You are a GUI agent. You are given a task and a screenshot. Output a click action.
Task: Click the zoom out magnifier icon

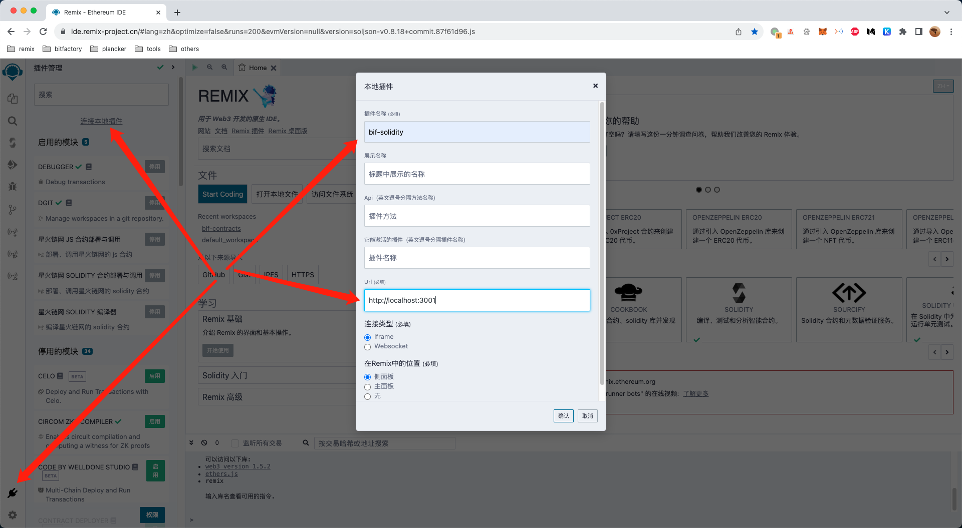210,68
